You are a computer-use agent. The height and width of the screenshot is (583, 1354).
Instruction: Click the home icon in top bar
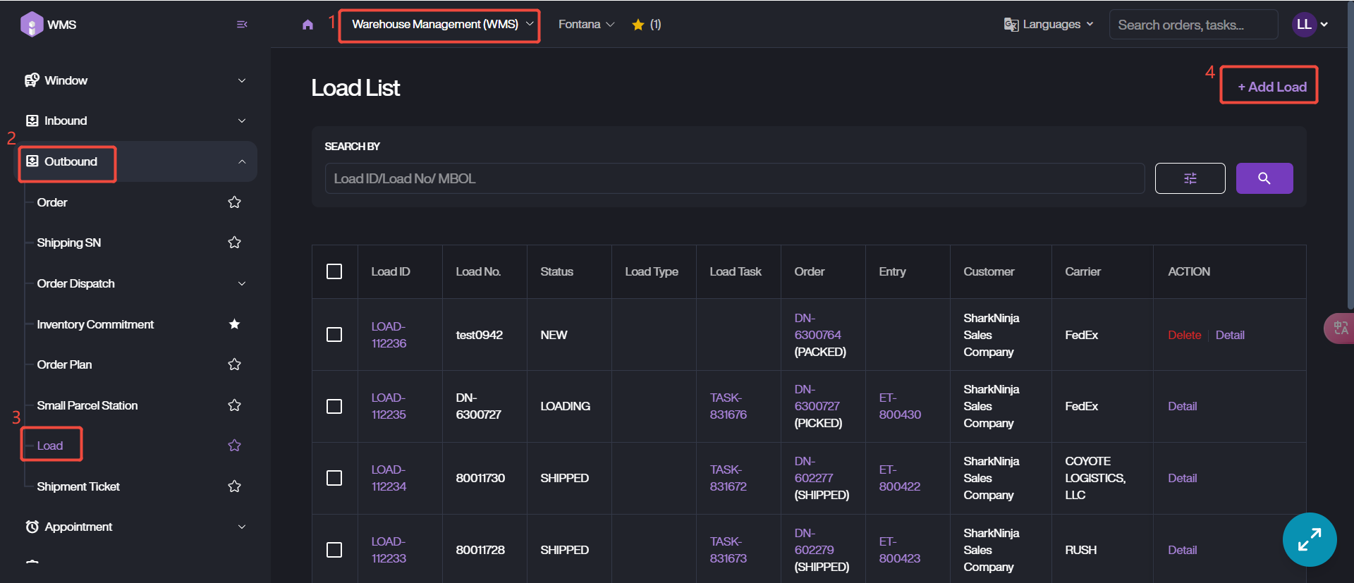click(x=307, y=25)
